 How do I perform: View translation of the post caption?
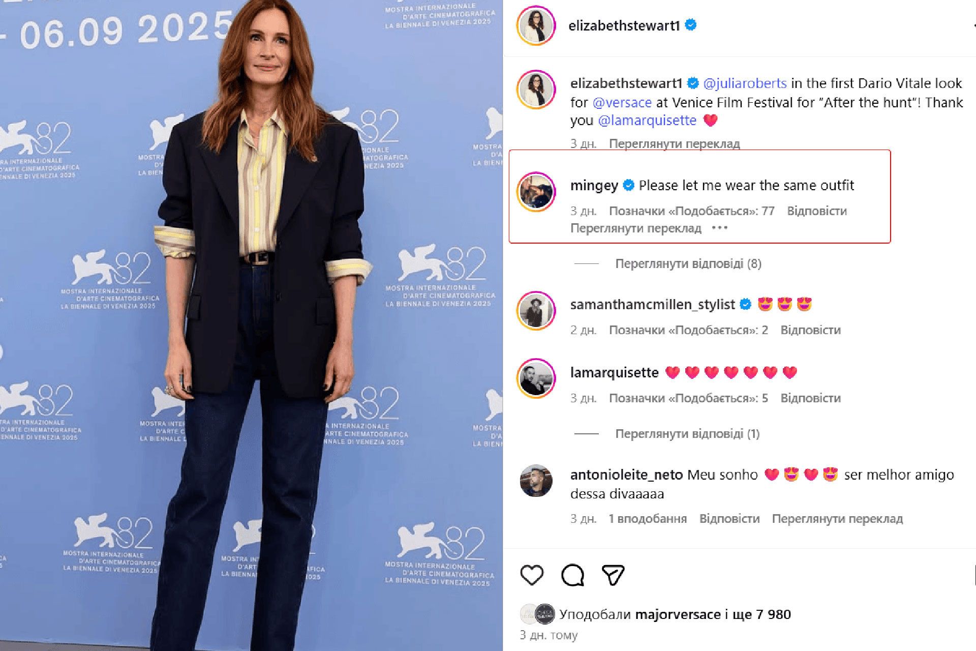point(675,144)
